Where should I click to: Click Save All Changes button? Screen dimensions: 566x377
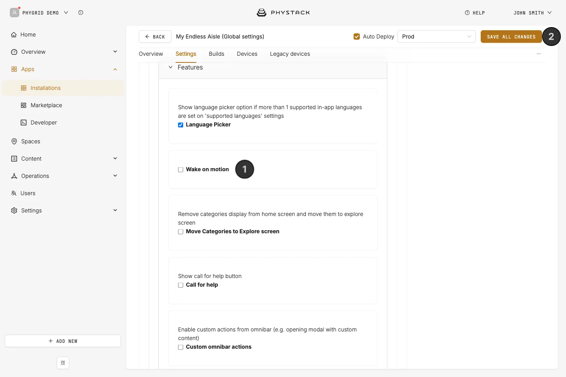[x=511, y=37]
